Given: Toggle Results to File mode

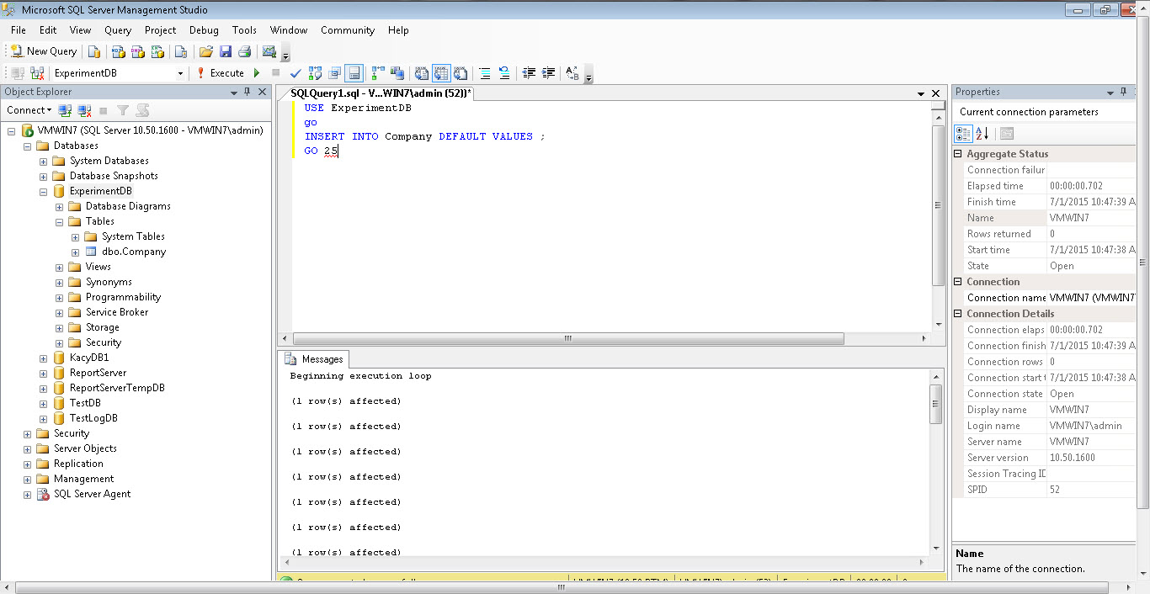Looking at the screenshot, I should coord(461,73).
